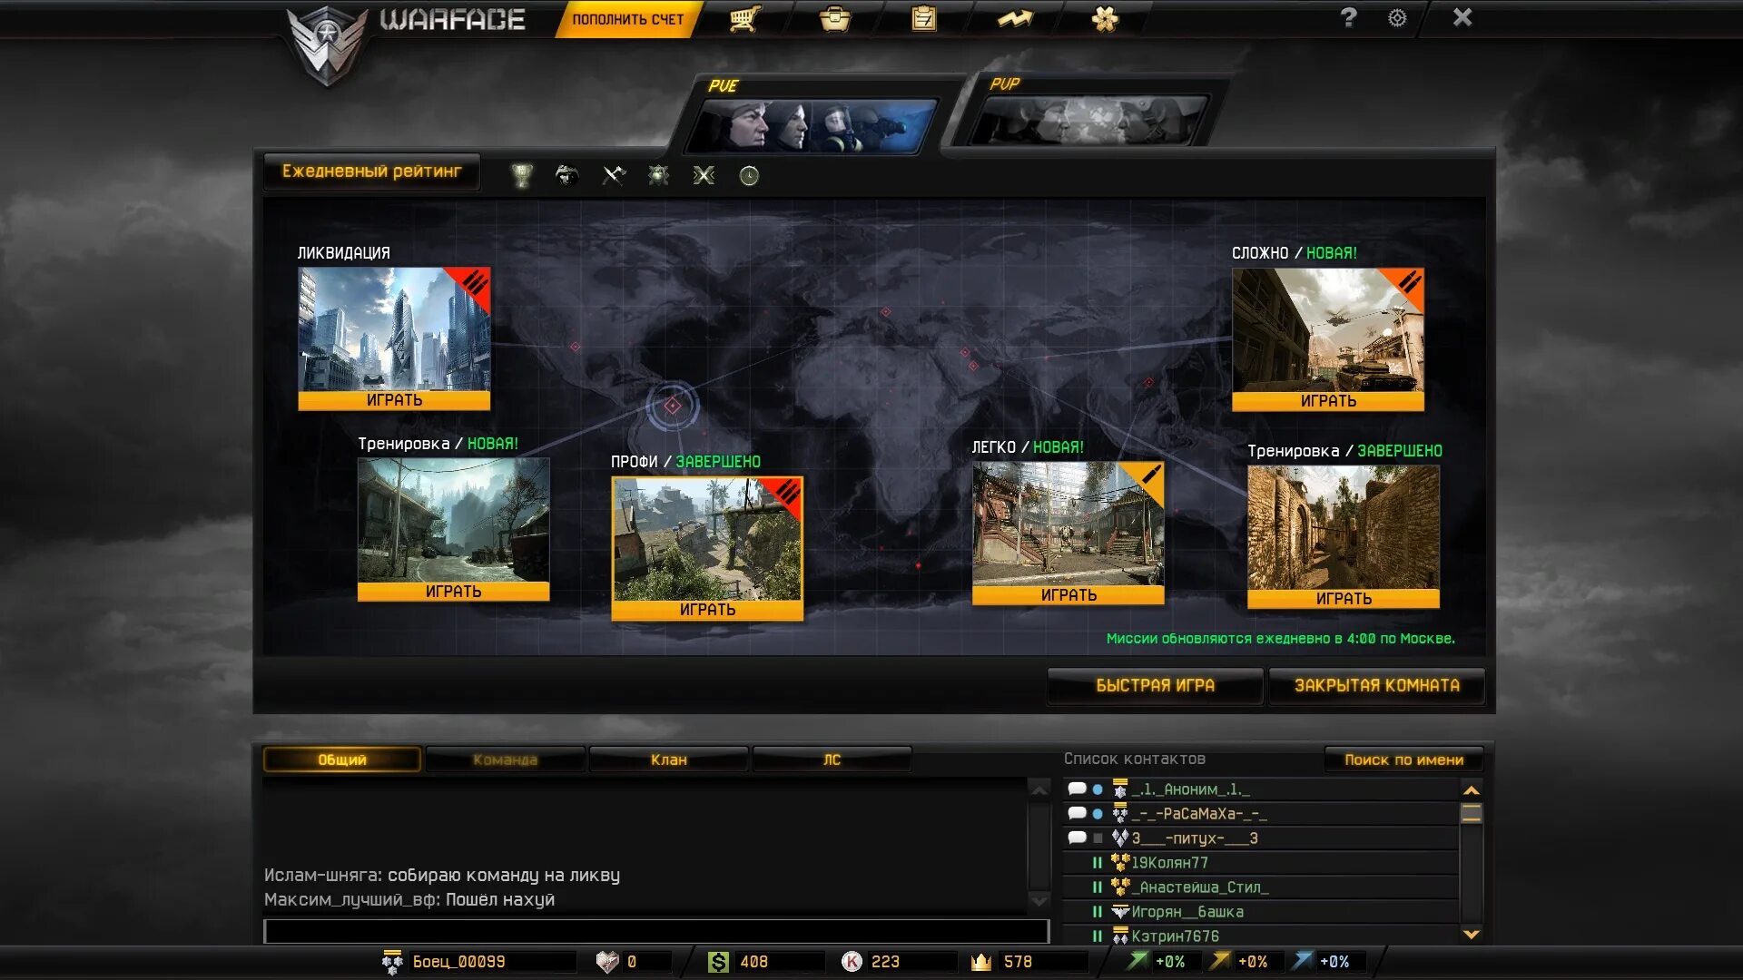1743x980 pixels.
Task: Play Тренировка / Завершено mission
Action: click(x=1344, y=599)
